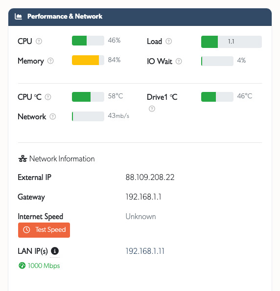Click the Unknown internet speed value
This screenshot has height=291, width=280.
coord(140,217)
